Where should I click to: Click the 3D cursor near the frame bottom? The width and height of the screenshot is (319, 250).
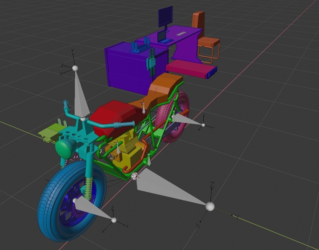click(134, 176)
